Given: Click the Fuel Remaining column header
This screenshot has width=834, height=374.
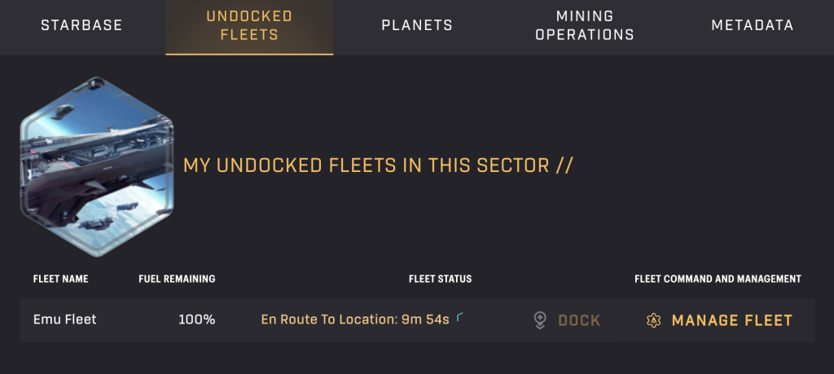Looking at the screenshot, I should click(x=177, y=279).
